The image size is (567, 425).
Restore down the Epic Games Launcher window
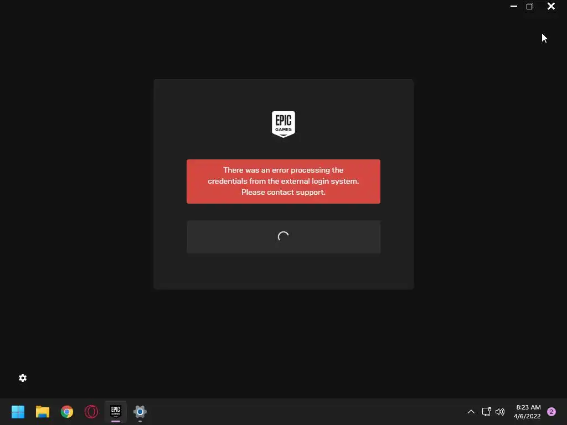(530, 6)
